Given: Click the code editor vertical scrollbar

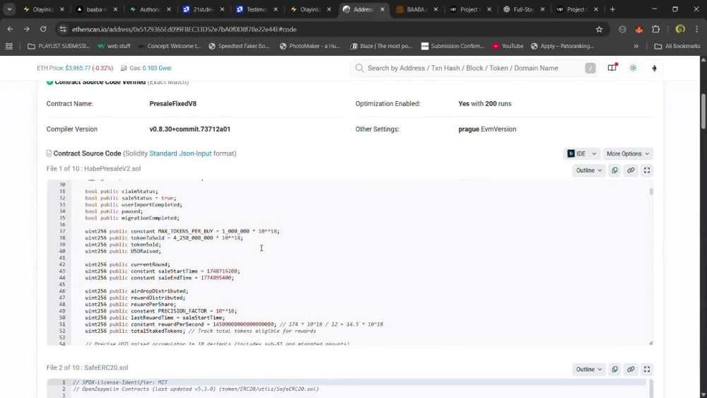Looking at the screenshot, I should click(x=651, y=191).
